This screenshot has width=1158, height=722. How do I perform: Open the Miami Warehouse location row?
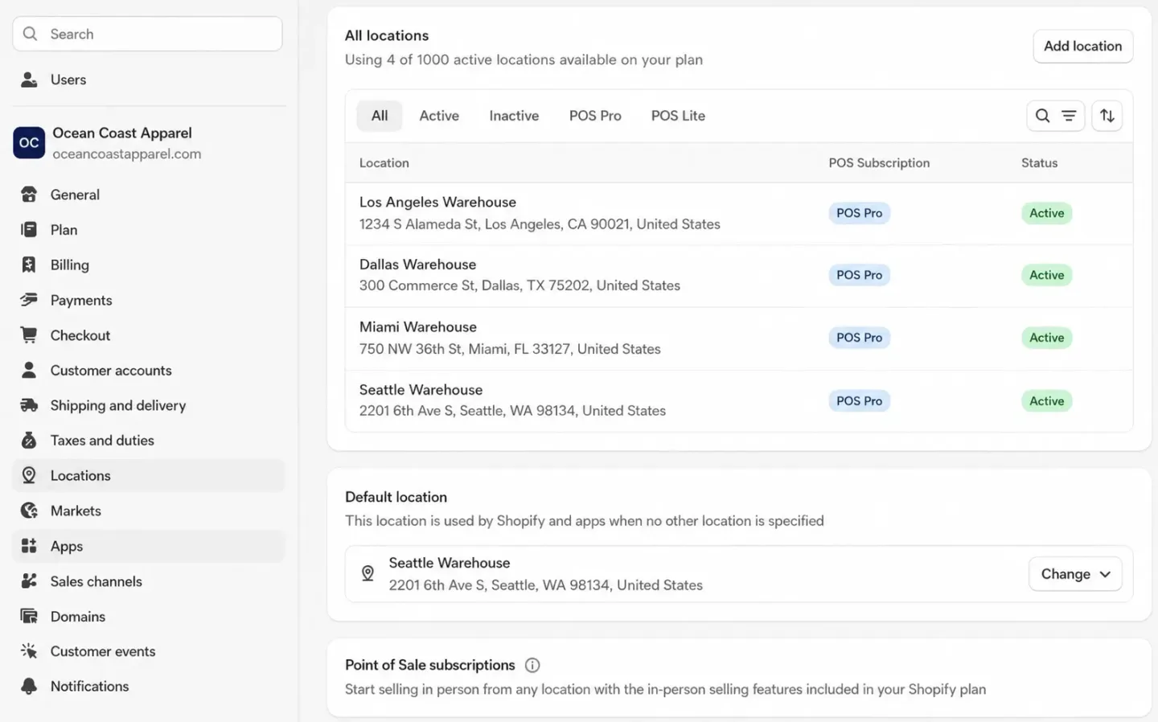click(739, 338)
